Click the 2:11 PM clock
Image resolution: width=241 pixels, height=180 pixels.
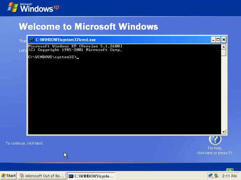tap(229, 176)
